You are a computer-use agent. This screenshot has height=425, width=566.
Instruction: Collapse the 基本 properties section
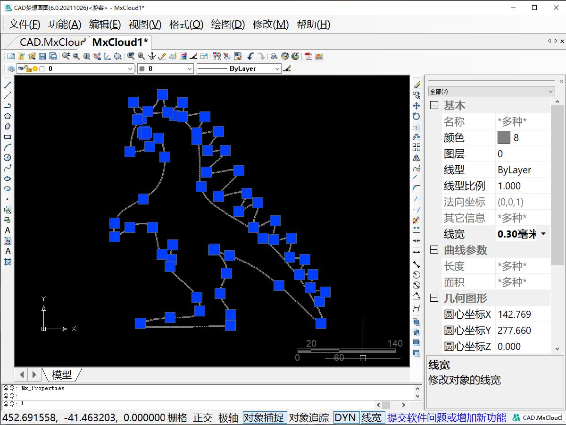[x=433, y=105]
